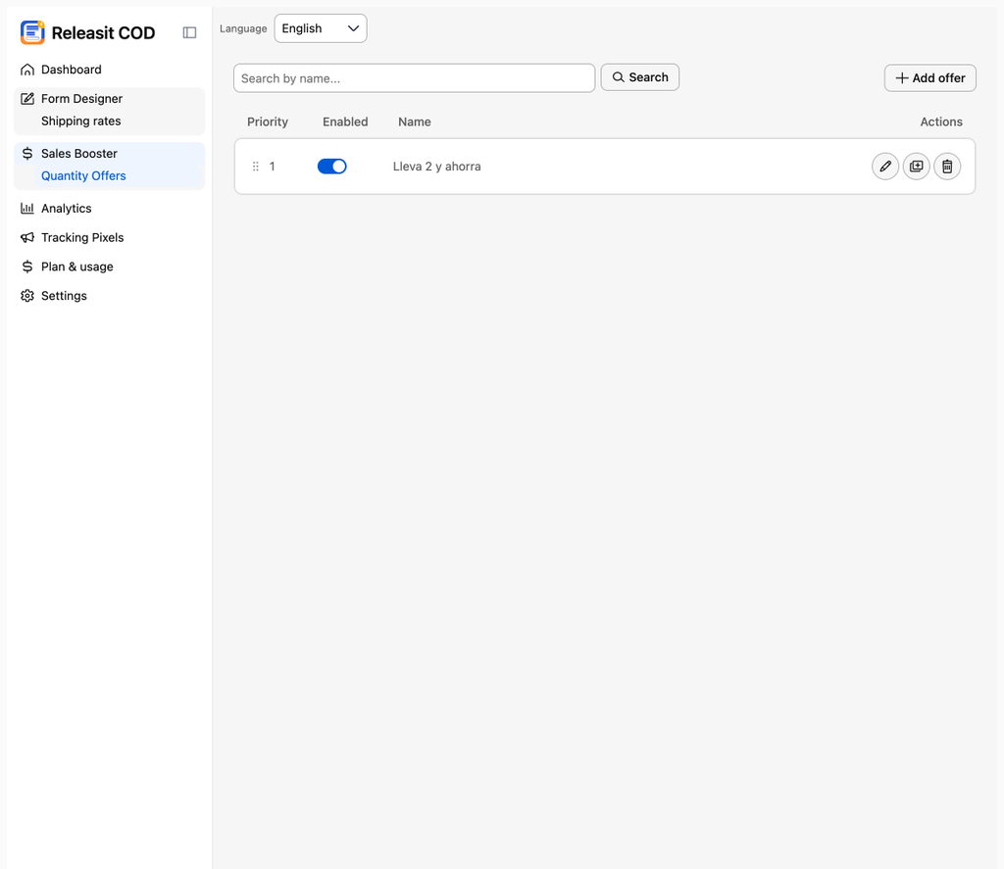The height and width of the screenshot is (869, 1004).
Task: Duplicate the Lleva 2 y ahorra offer
Action: (x=917, y=167)
